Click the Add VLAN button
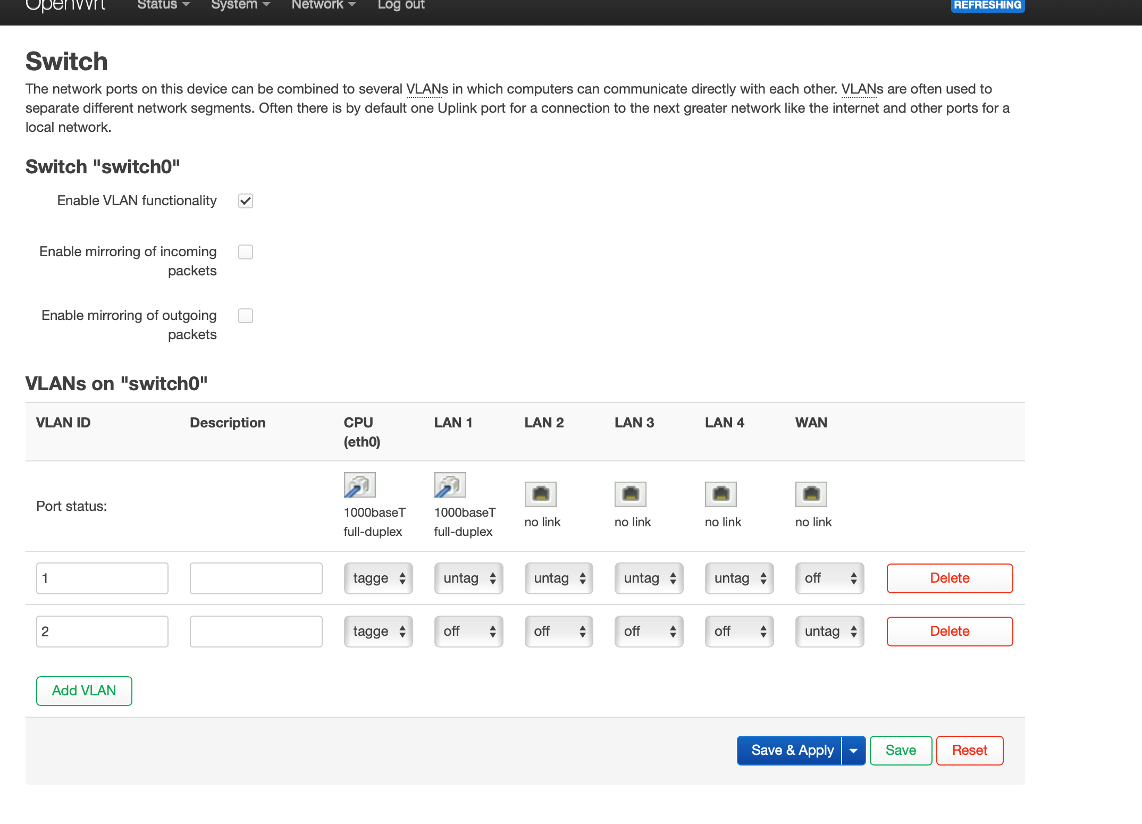The height and width of the screenshot is (824, 1142). [84, 691]
